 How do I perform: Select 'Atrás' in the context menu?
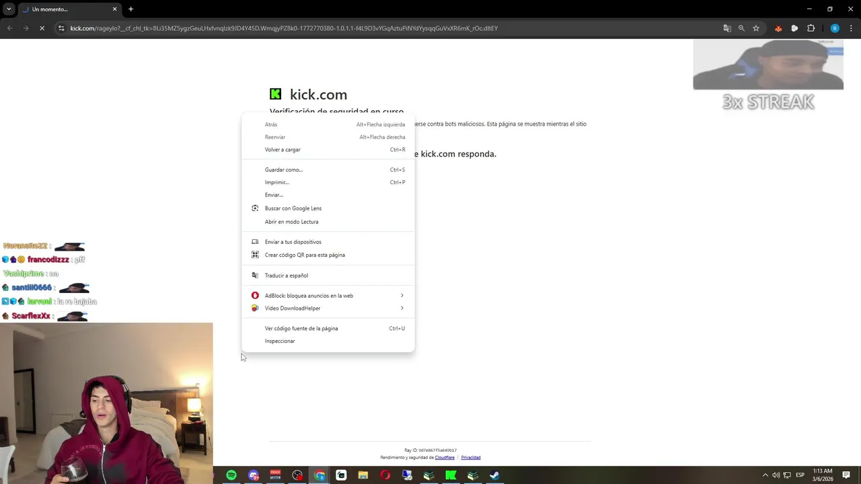point(328,124)
